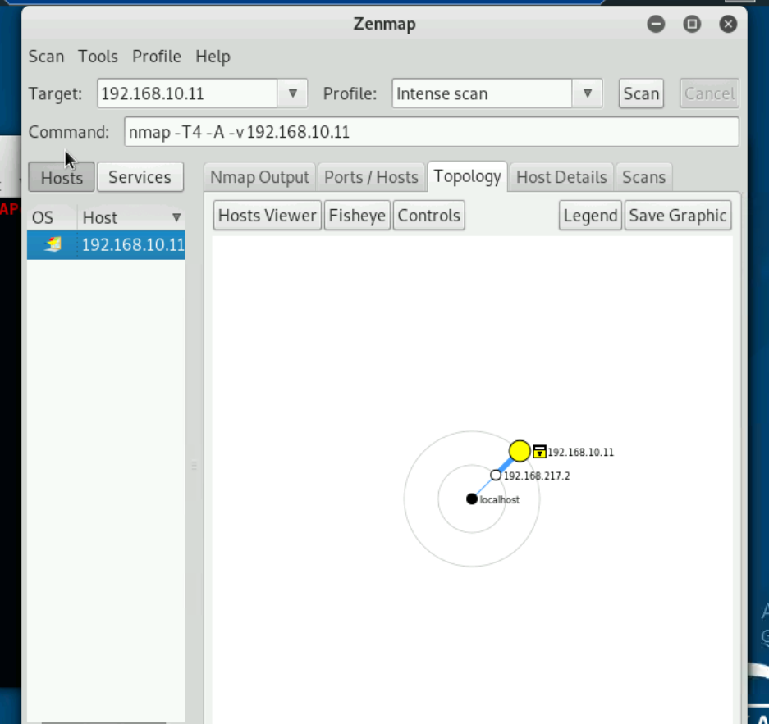Enable the Fisheye view
The height and width of the screenshot is (724, 769).
(357, 216)
